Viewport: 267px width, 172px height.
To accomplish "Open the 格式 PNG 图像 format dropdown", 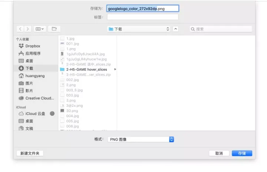I will pyautogui.click(x=141, y=139).
